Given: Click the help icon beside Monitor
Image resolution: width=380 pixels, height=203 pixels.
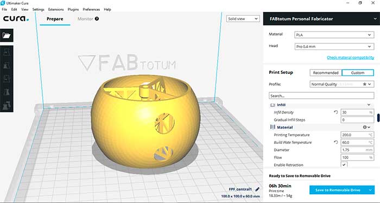Looking at the screenshot, I should click(97, 18).
